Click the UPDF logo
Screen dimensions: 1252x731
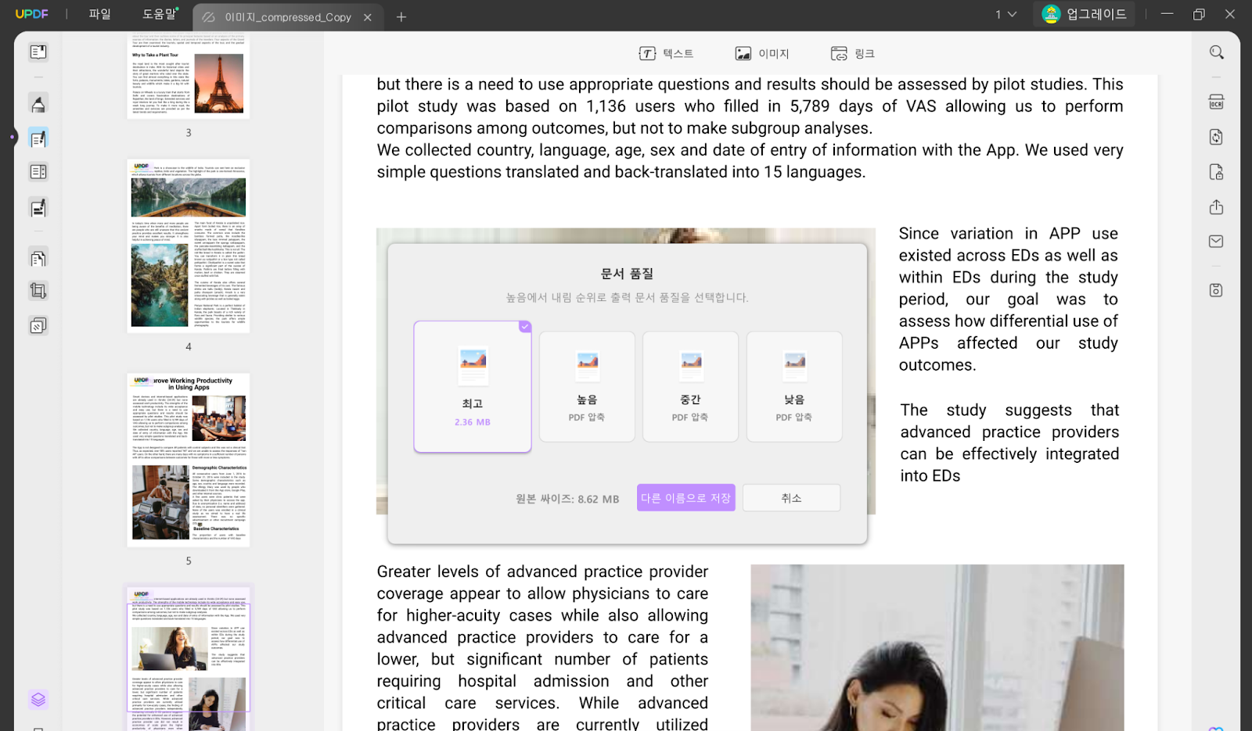tap(32, 14)
